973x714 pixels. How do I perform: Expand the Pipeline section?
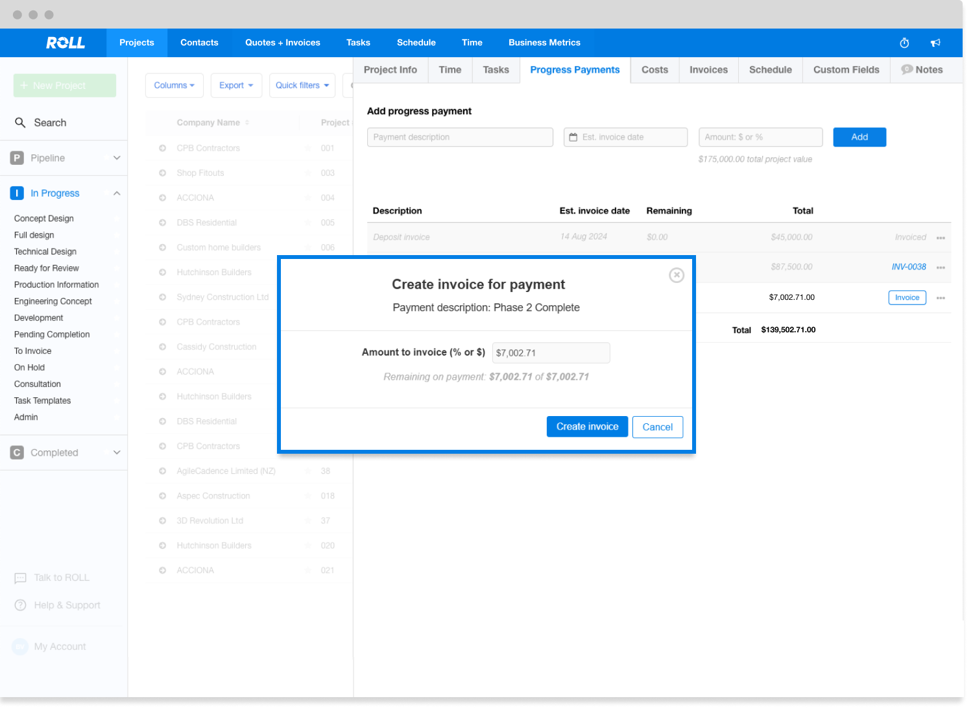point(117,158)
